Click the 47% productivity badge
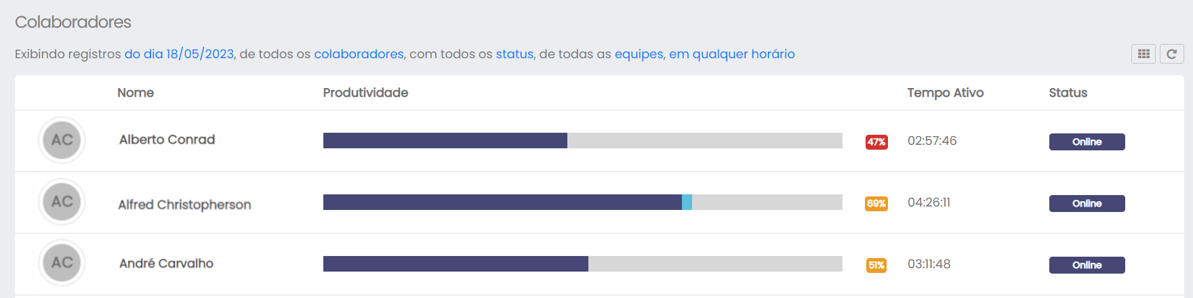Viewport: 1193px width, 298px height. point(876,142)
